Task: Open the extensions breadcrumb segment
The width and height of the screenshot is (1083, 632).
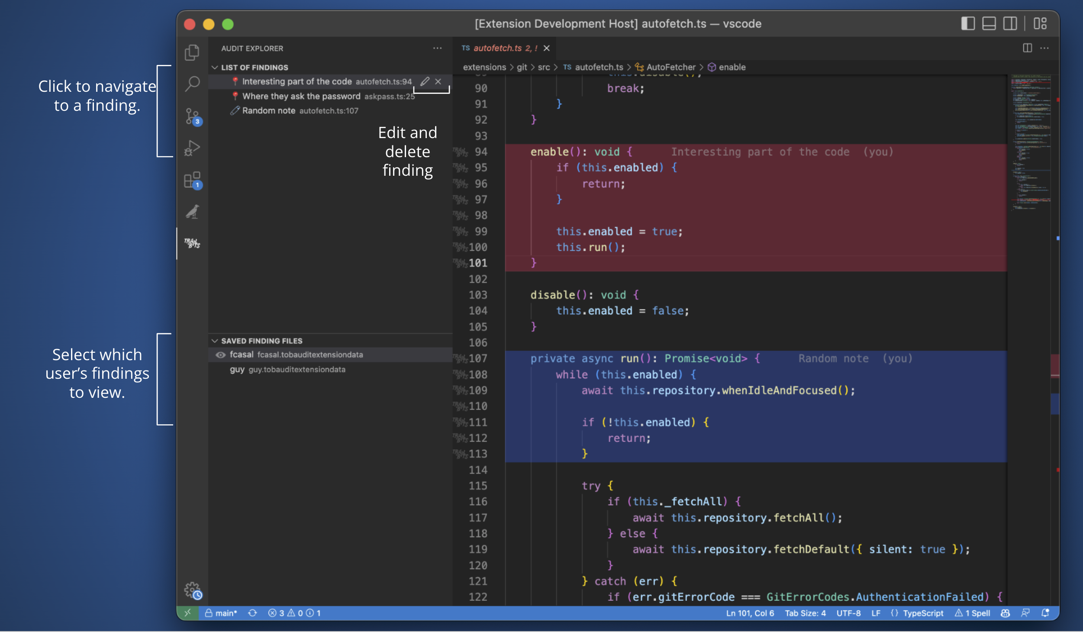Action: click(x=484, y=67)
